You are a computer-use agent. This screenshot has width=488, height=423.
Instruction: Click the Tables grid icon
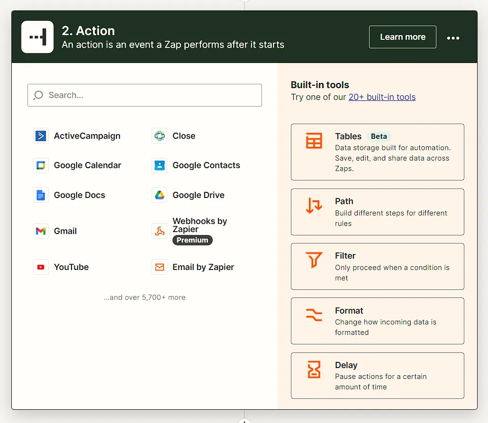(314, 141)
